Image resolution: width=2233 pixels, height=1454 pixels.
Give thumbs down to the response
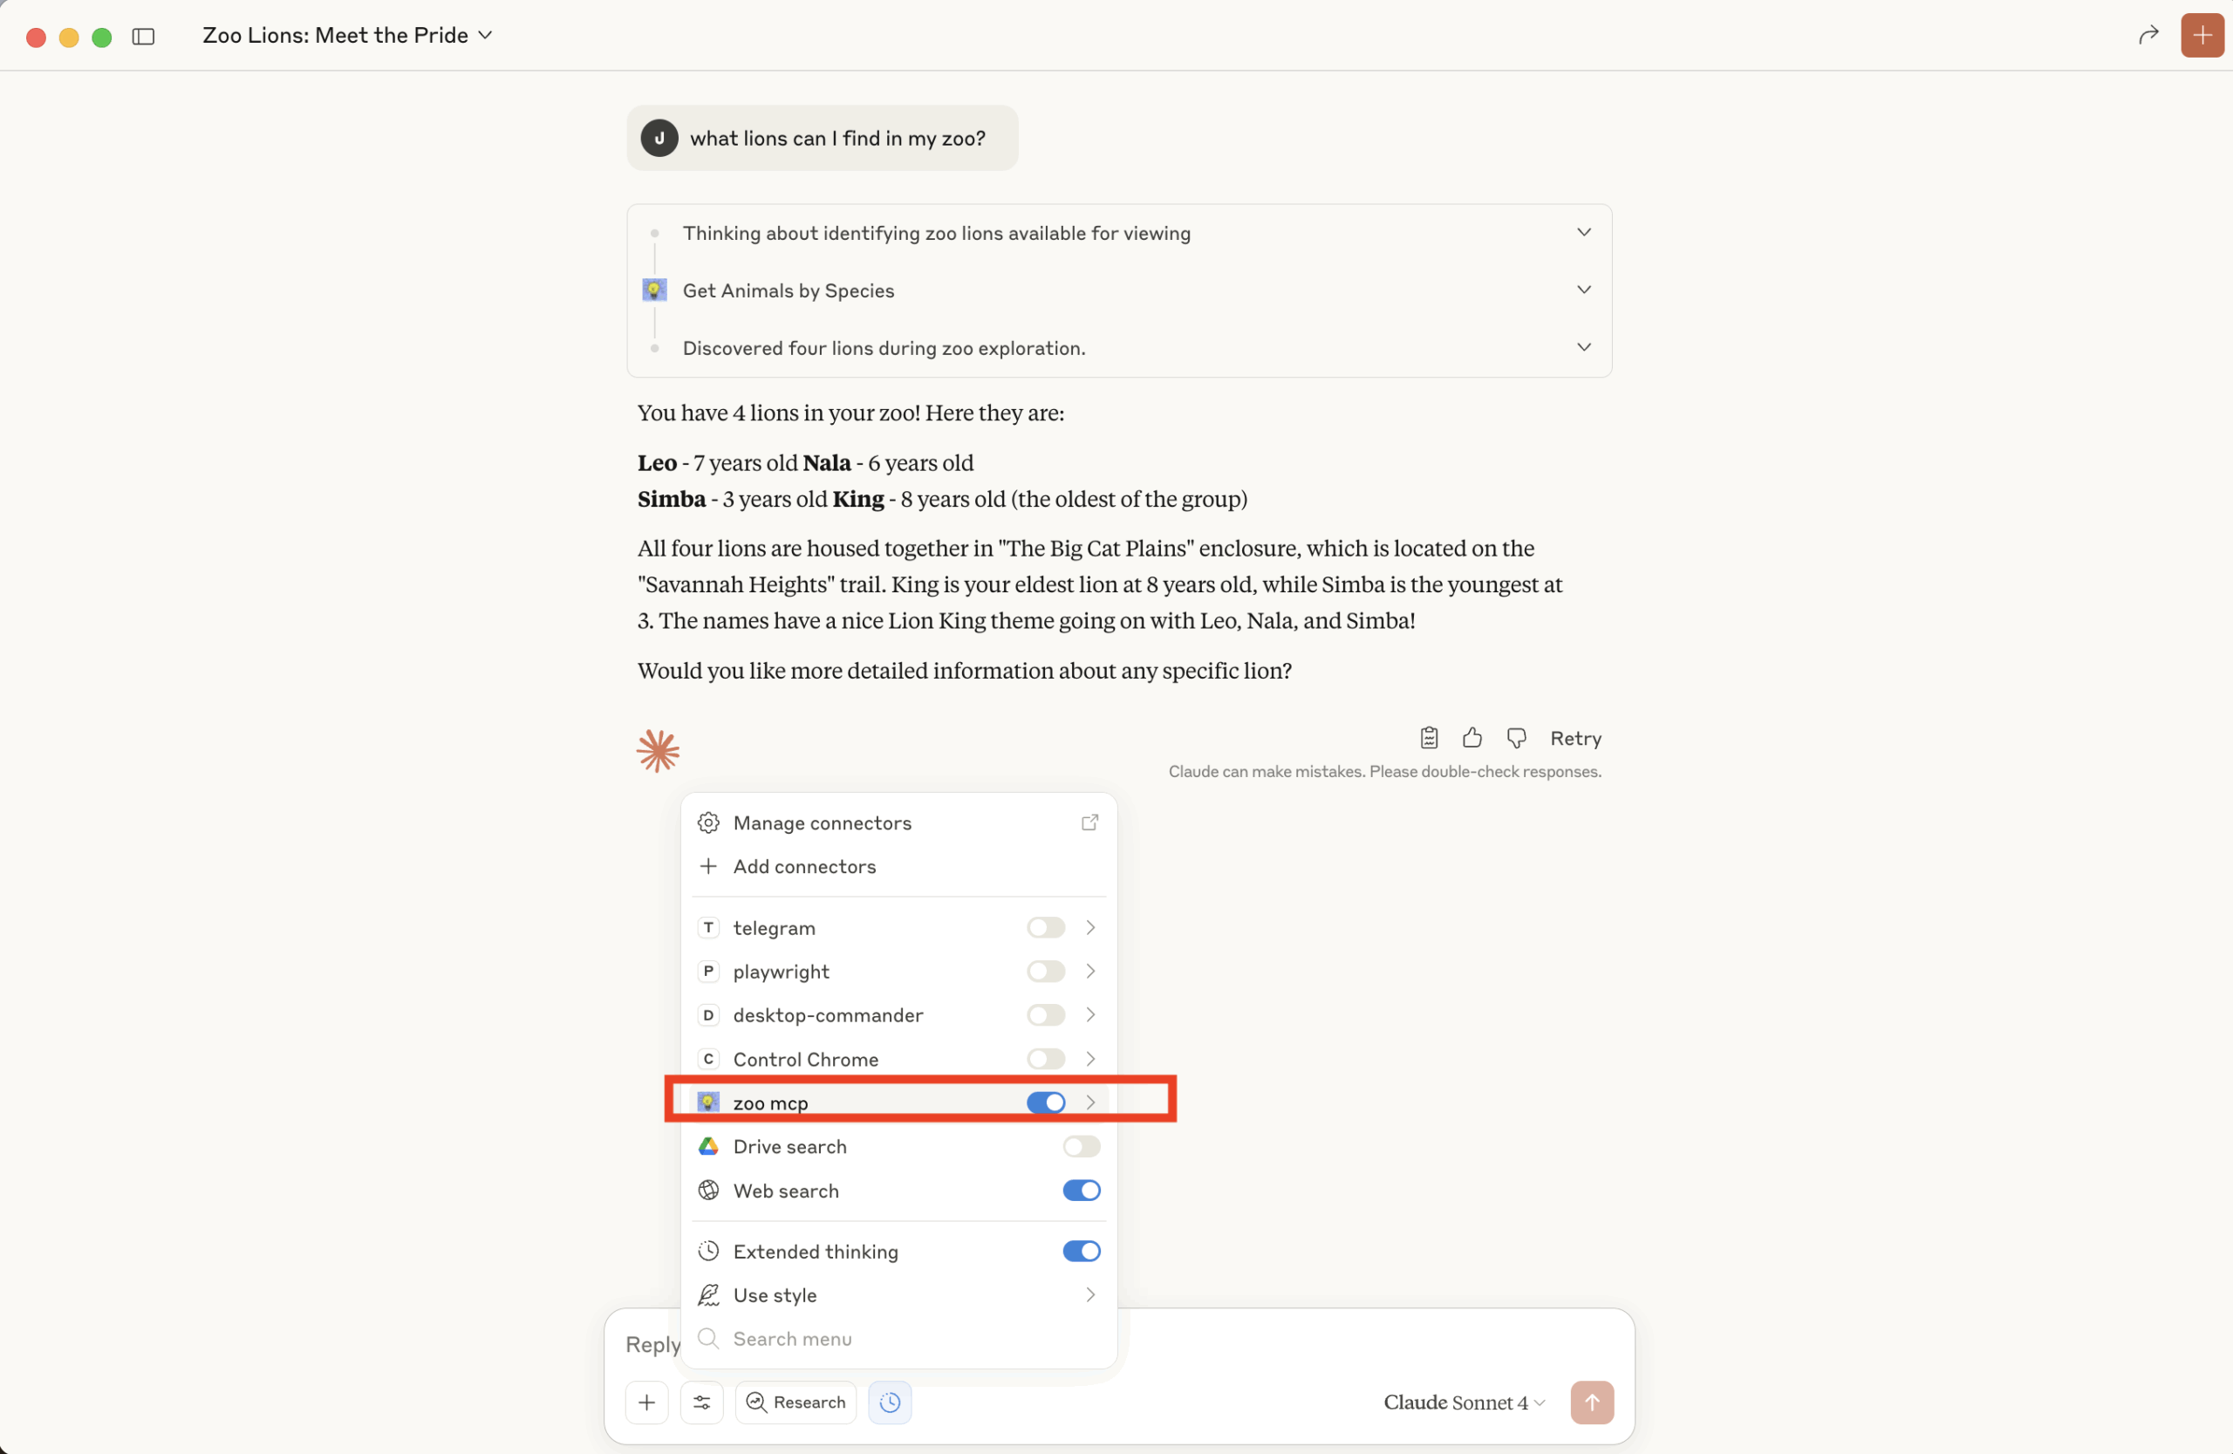(x=1516, y=738)
